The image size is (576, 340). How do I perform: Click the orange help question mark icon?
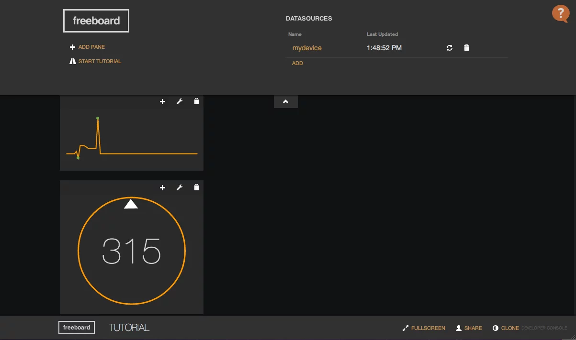pyautogui.click(x=560, y=13)
